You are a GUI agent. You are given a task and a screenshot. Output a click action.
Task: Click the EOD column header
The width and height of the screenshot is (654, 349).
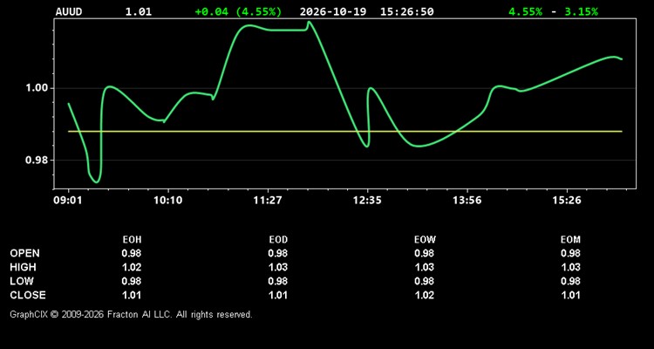(278, 240)
